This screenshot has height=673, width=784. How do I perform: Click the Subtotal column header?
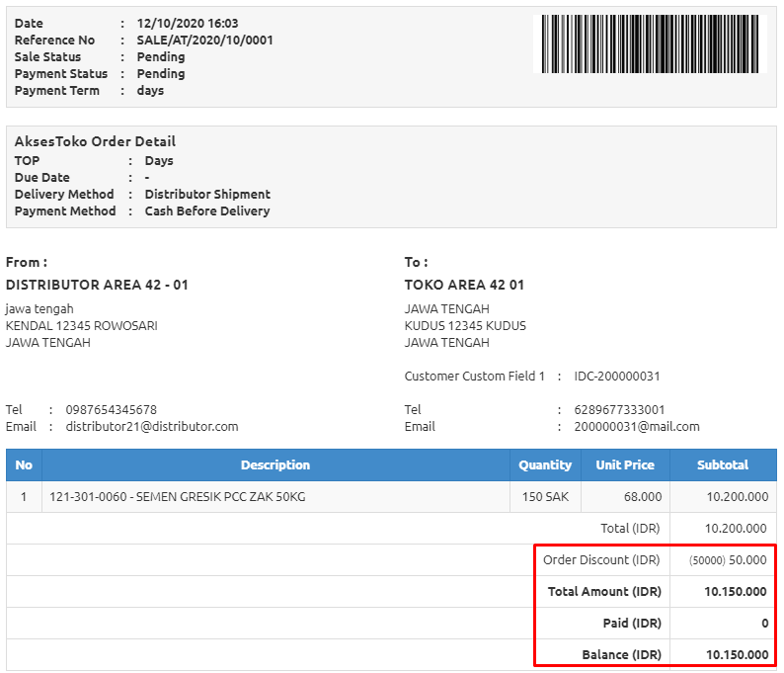(723, 464)
